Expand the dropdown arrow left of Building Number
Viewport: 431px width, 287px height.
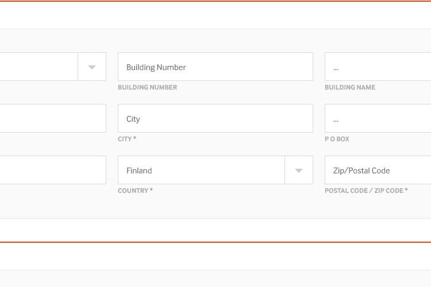click(92, 67)
